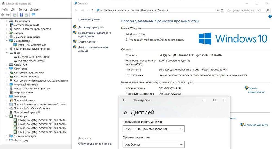This screenshot has width=272, height=149.
Task: Click the Черги друку printer icon
Action: pos(11,140)
